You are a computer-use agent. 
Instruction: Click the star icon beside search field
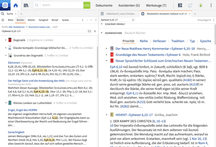tap(95, 31)
